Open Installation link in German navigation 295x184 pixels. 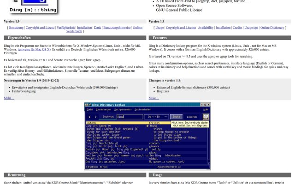(x=84, y=28)
